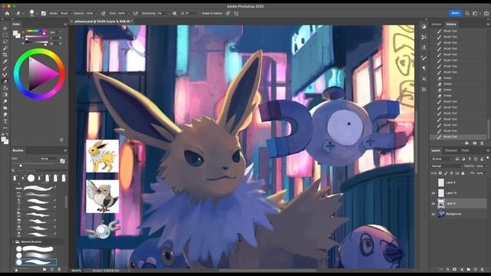Open the Opacity slider dropdown in options bar
This screenshot has width=491, height=276.
coord(96,14)
